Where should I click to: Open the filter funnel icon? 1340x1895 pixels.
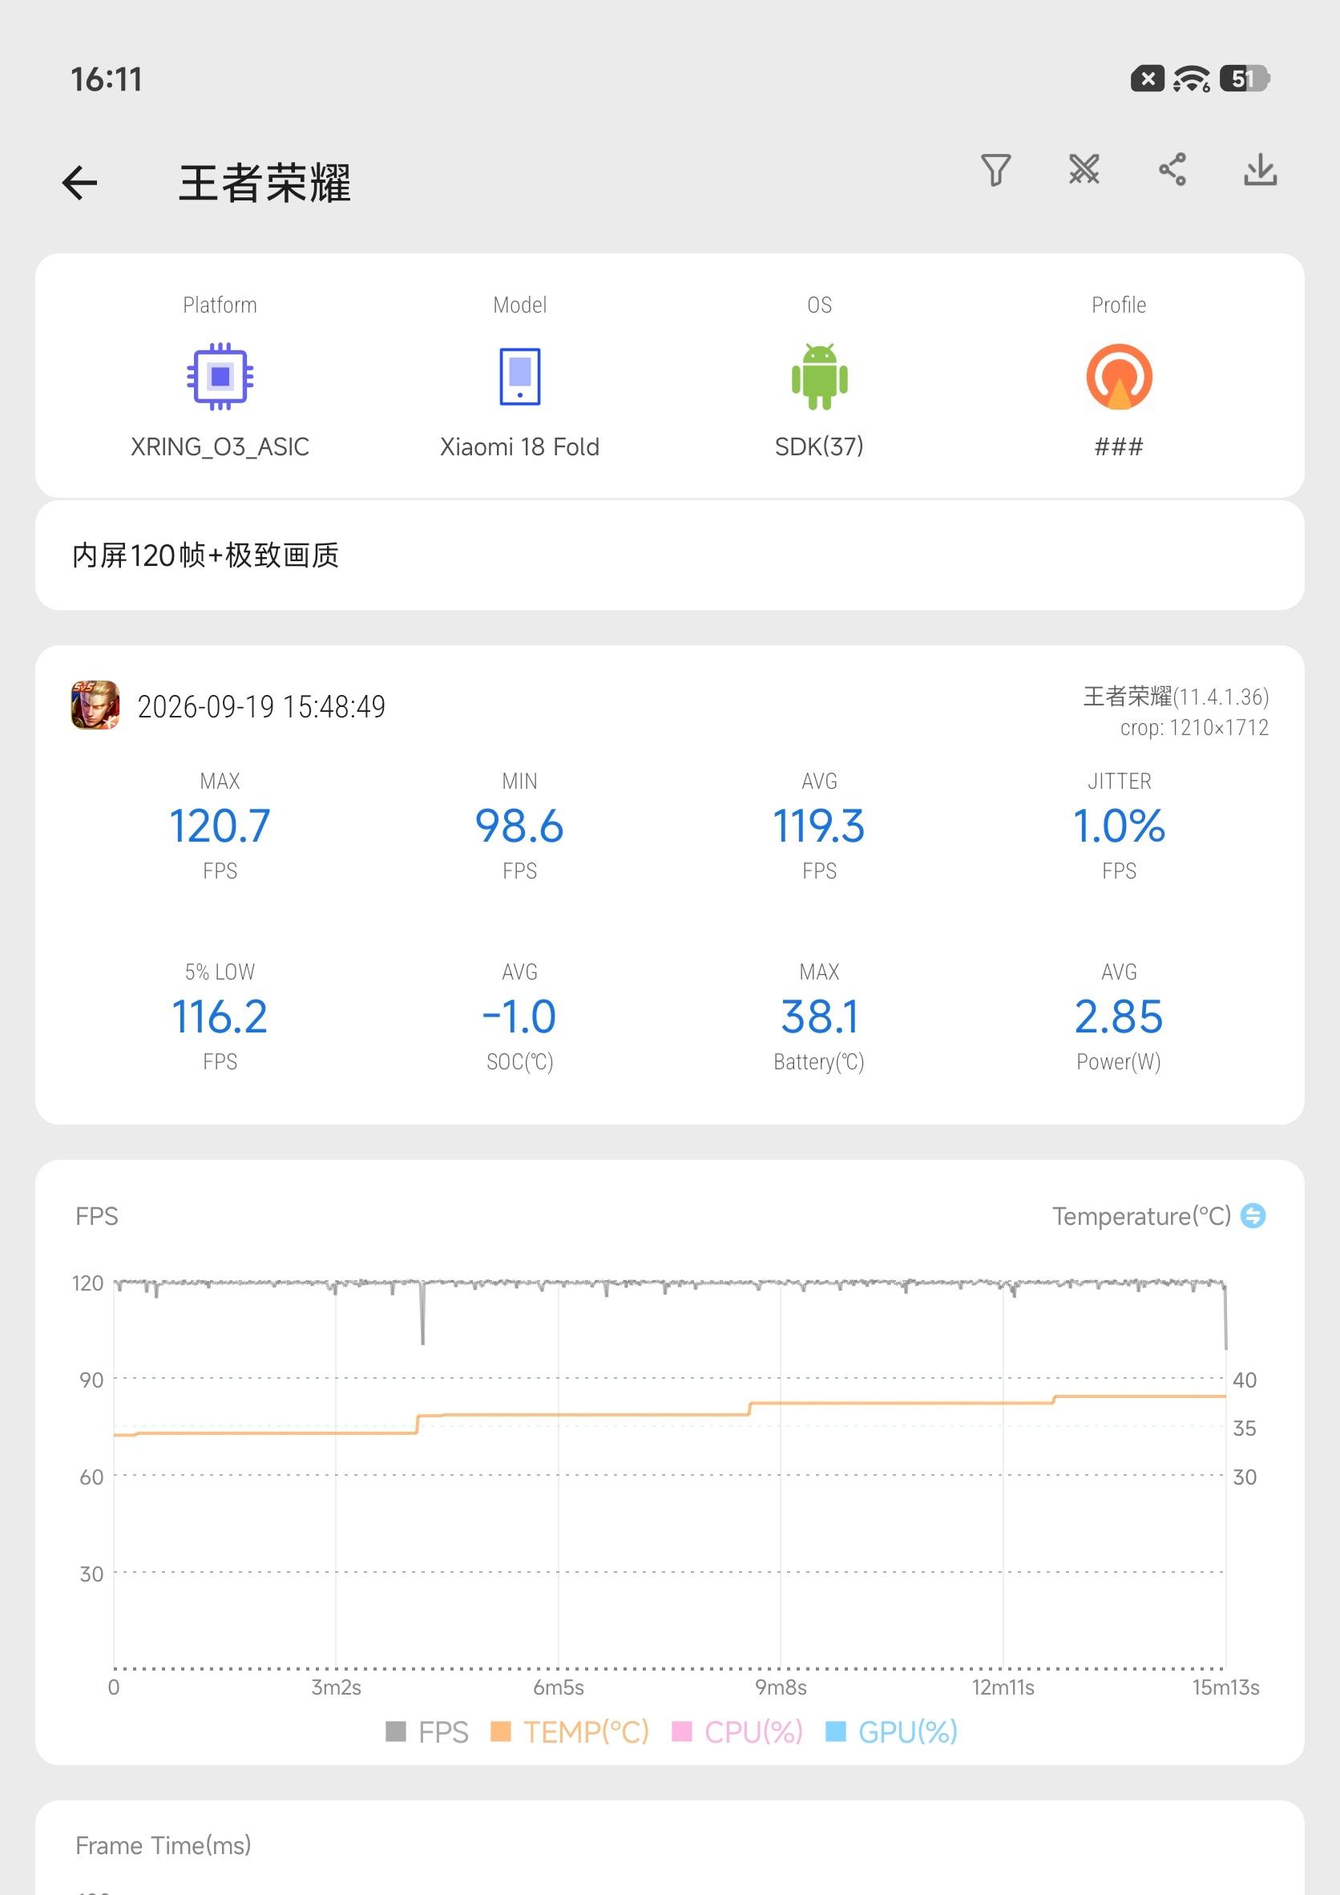(996, 170)
